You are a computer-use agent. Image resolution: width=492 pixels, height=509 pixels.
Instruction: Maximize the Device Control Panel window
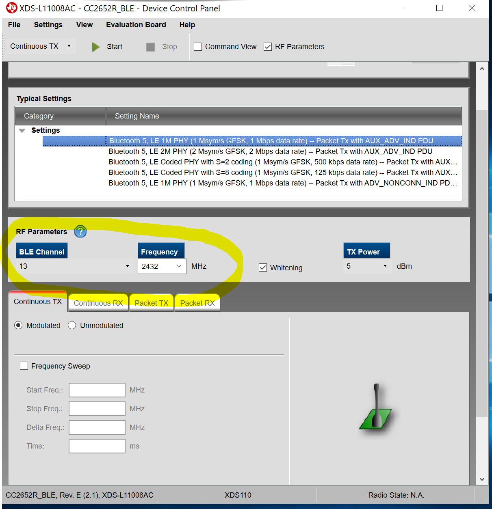(439, 8)
